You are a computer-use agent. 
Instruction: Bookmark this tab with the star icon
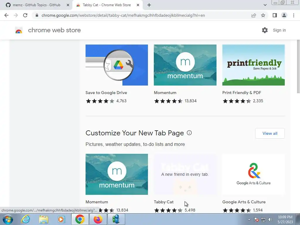coord(263,15)
